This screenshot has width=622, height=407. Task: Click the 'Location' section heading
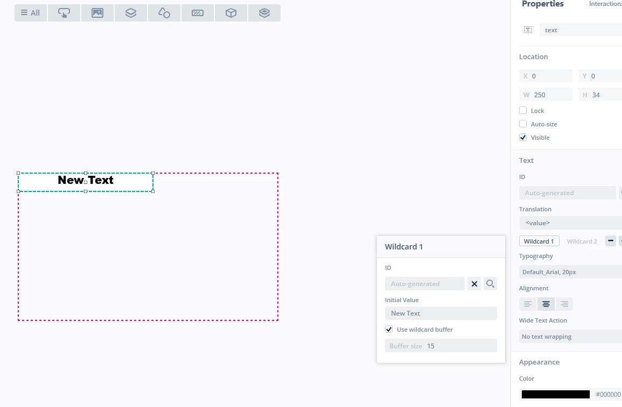coord(534,56)
